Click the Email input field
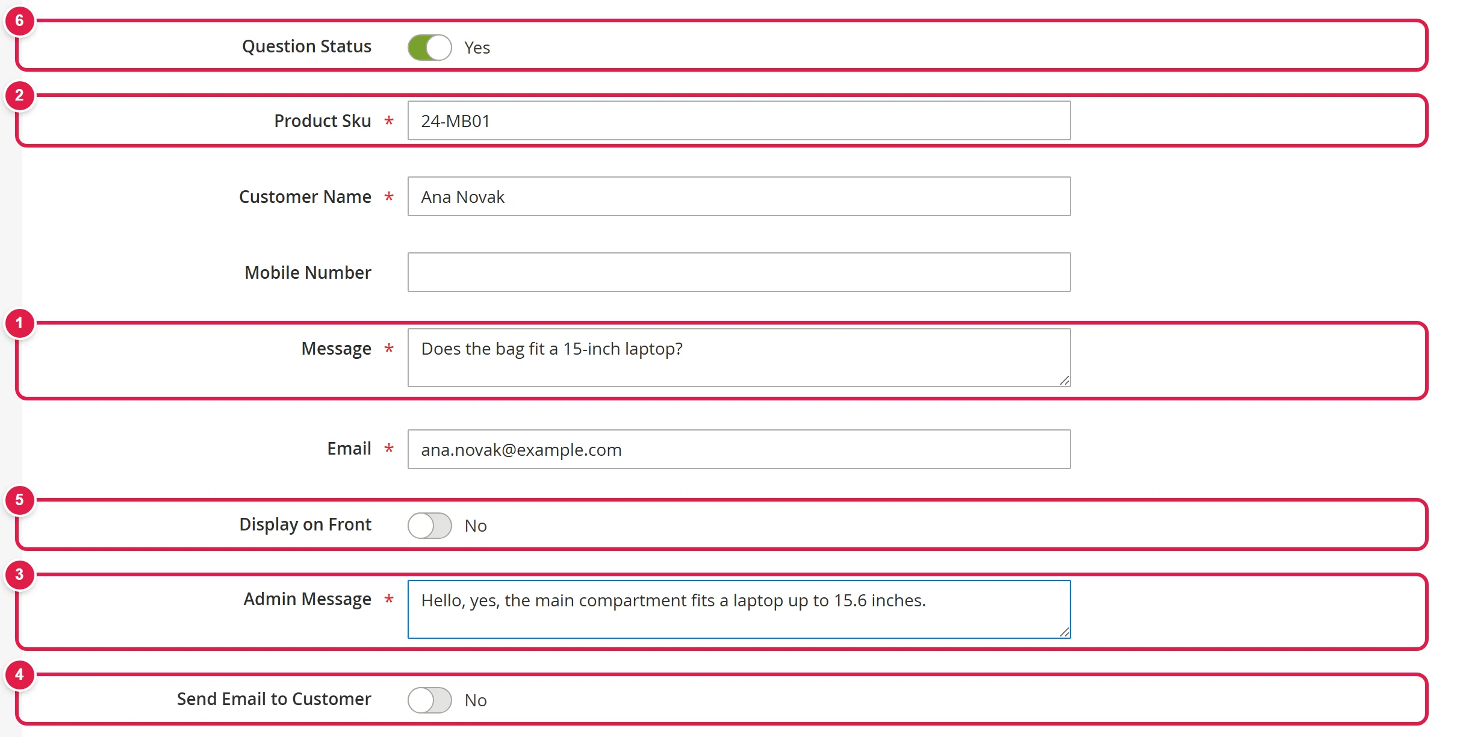This screenshot has height=737, width=1457. tap(739, 449)
